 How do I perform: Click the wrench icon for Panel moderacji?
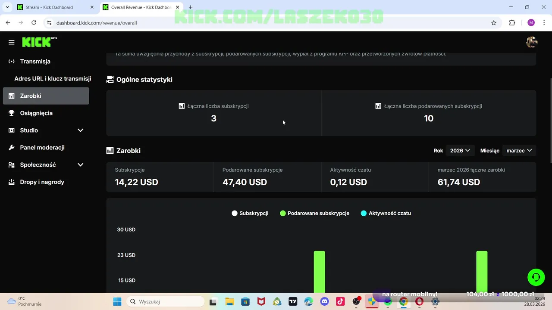12,148
